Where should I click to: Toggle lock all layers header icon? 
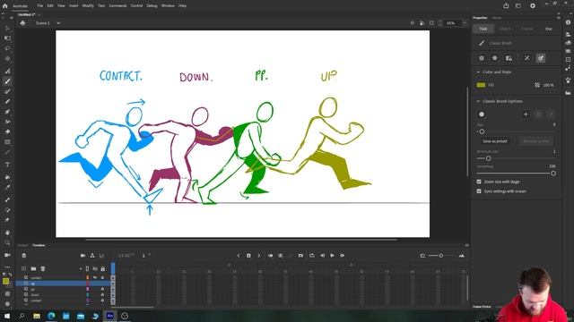pyautogui.click(x=103, y=268)
